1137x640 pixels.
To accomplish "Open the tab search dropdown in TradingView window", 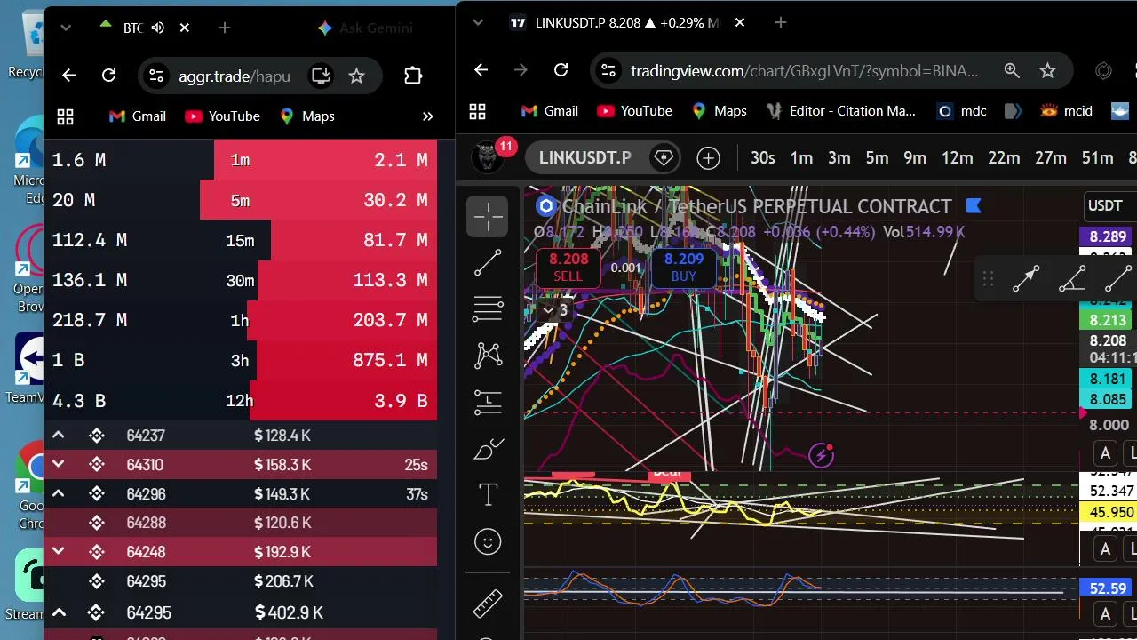I will click(x=476, y=22).
